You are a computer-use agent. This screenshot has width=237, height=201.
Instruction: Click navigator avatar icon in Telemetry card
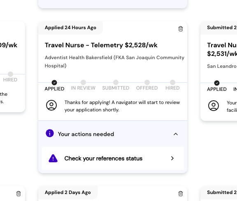click(51, 105)
